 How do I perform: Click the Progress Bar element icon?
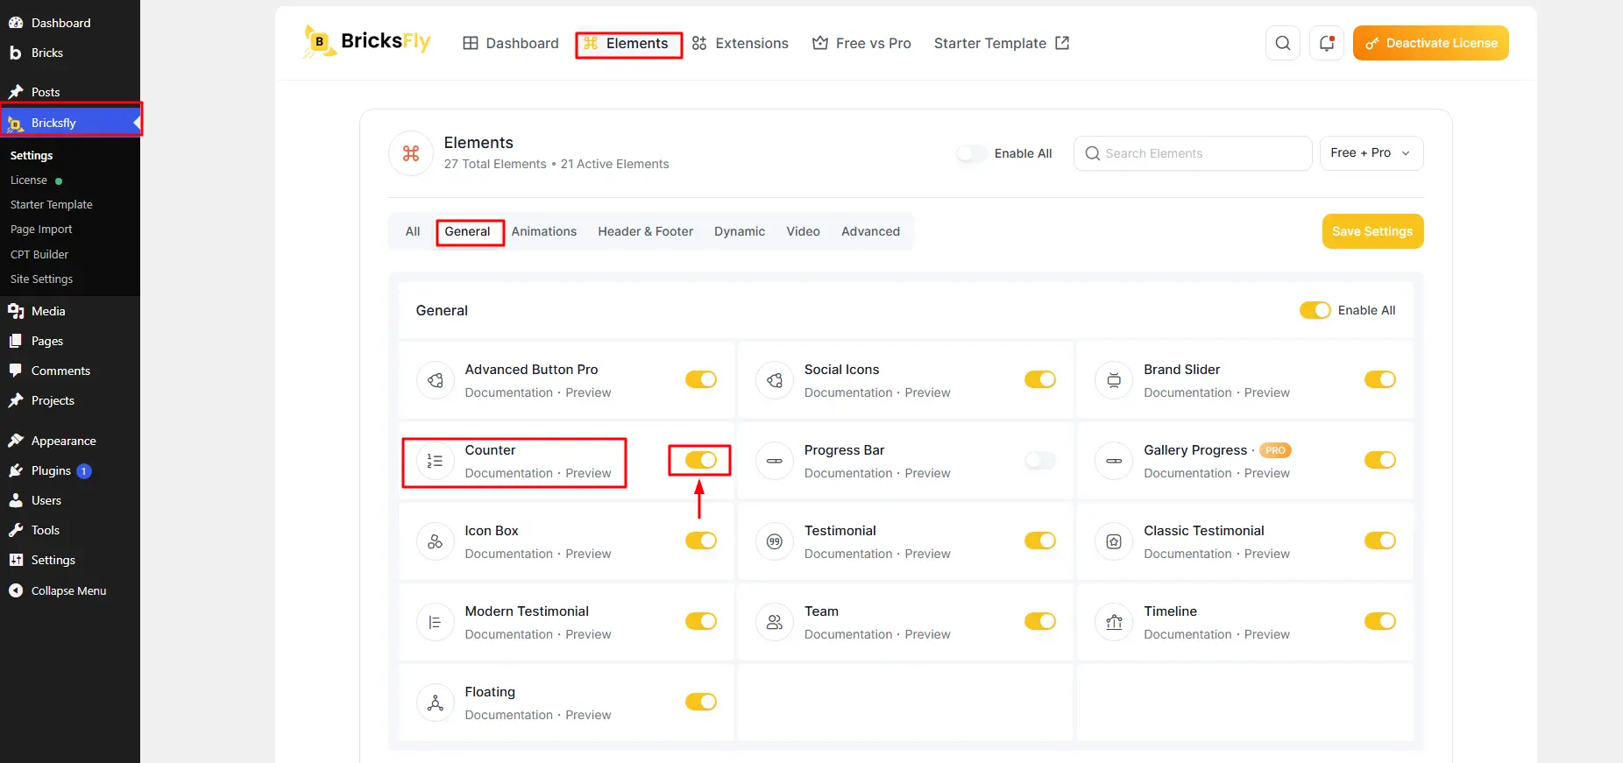pos(775,461)
